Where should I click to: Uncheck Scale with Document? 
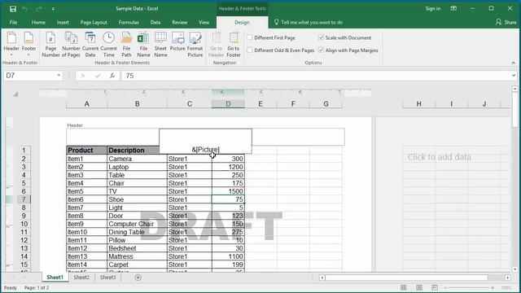point(321,37)
